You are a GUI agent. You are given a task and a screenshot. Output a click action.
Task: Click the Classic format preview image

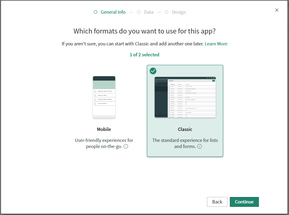(x=185, y=97)
